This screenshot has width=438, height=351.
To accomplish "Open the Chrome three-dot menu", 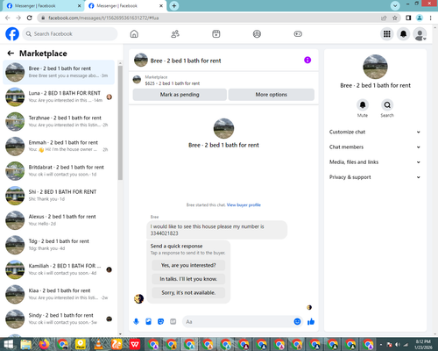I will click(x=430, y=18).
